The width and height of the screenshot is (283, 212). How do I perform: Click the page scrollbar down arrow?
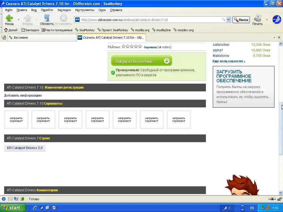[x=281, y=193]
